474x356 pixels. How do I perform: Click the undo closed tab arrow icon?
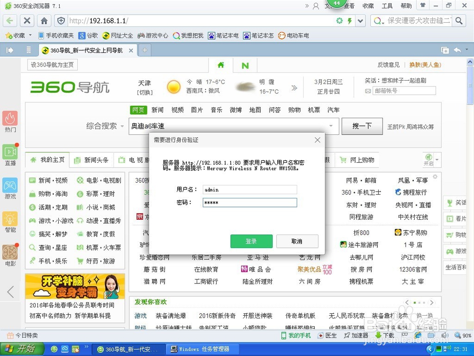[457, 50]
